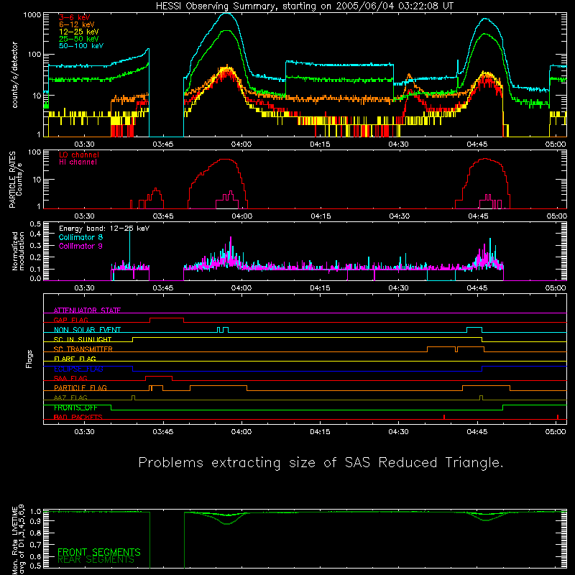Click the Mon. Rate LIVETIME axis label
This screenshot has width=575, height=575.
click(18, 540)
